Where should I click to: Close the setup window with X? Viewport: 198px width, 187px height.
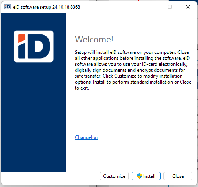coord(188,7)
